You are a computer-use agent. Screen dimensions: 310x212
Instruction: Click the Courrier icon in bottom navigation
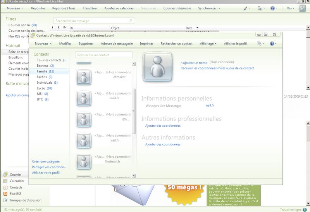tap(5, 175)
